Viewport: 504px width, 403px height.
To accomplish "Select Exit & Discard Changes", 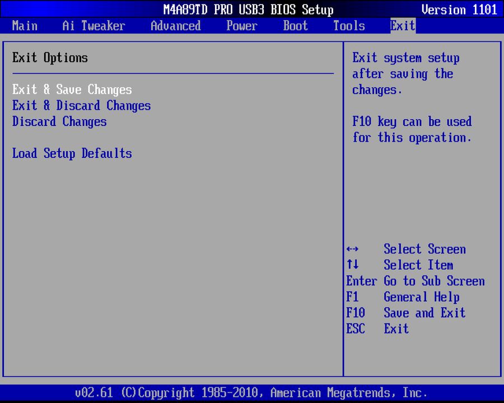I will tap(81, 106).
